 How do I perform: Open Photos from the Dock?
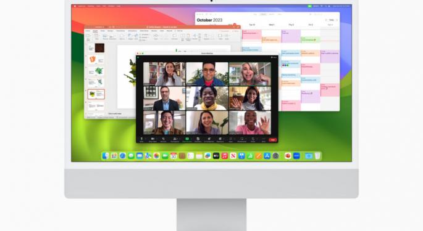(156, 156)
